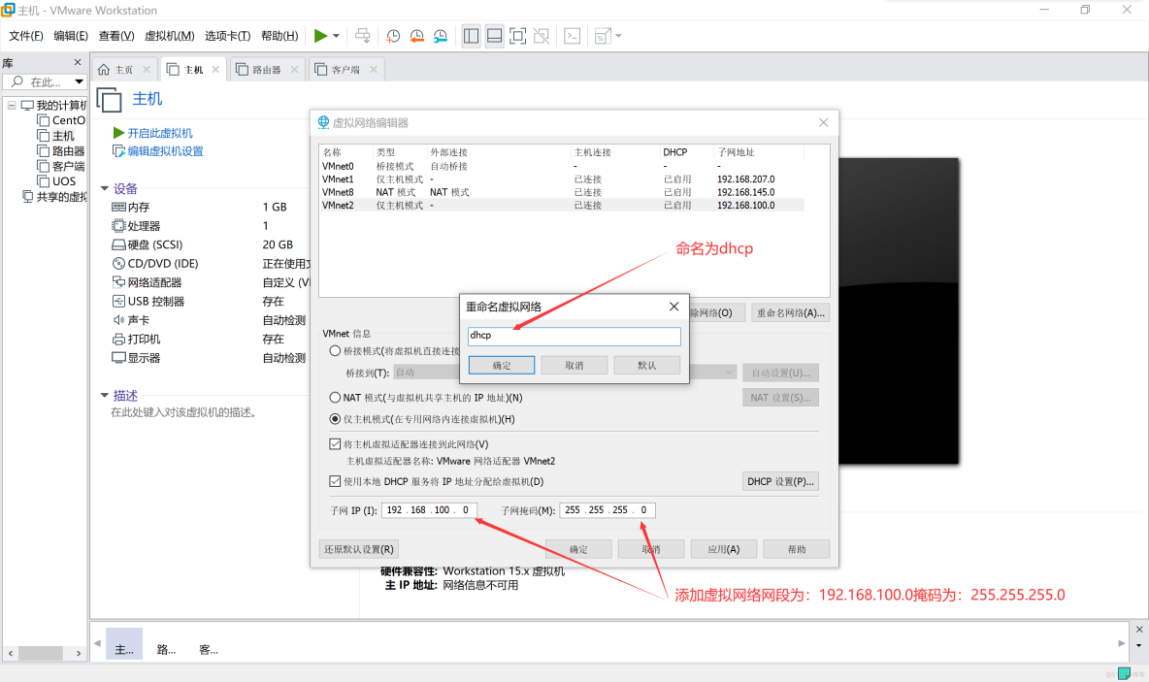Close the 主机 tab with its X

[x=215, y=70]
